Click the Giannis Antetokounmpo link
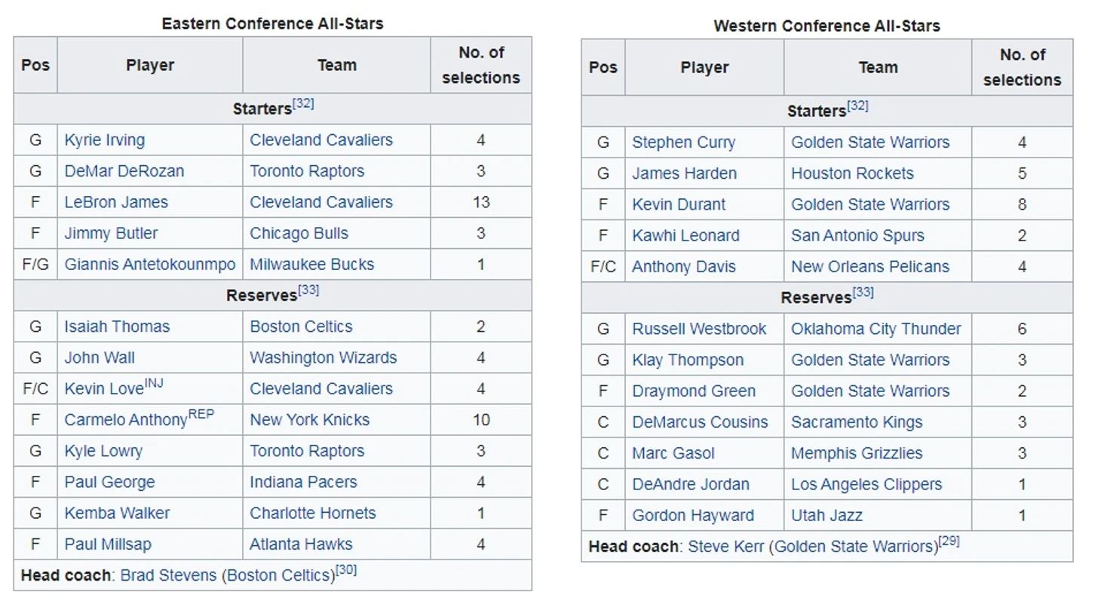This screenshot has width=1101, height=601. [x=150, y=265]
